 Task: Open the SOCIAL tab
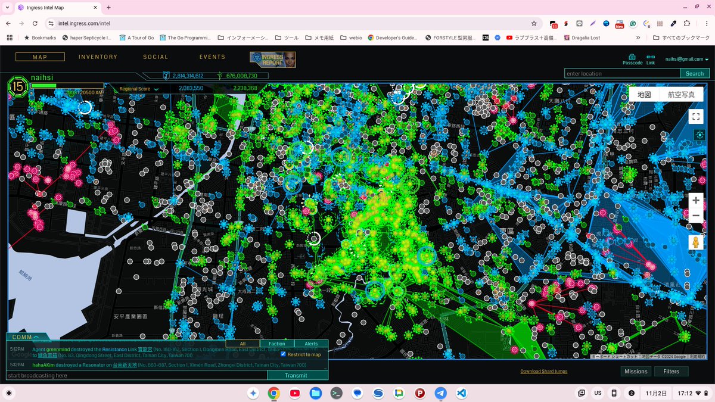click(156, 57)
